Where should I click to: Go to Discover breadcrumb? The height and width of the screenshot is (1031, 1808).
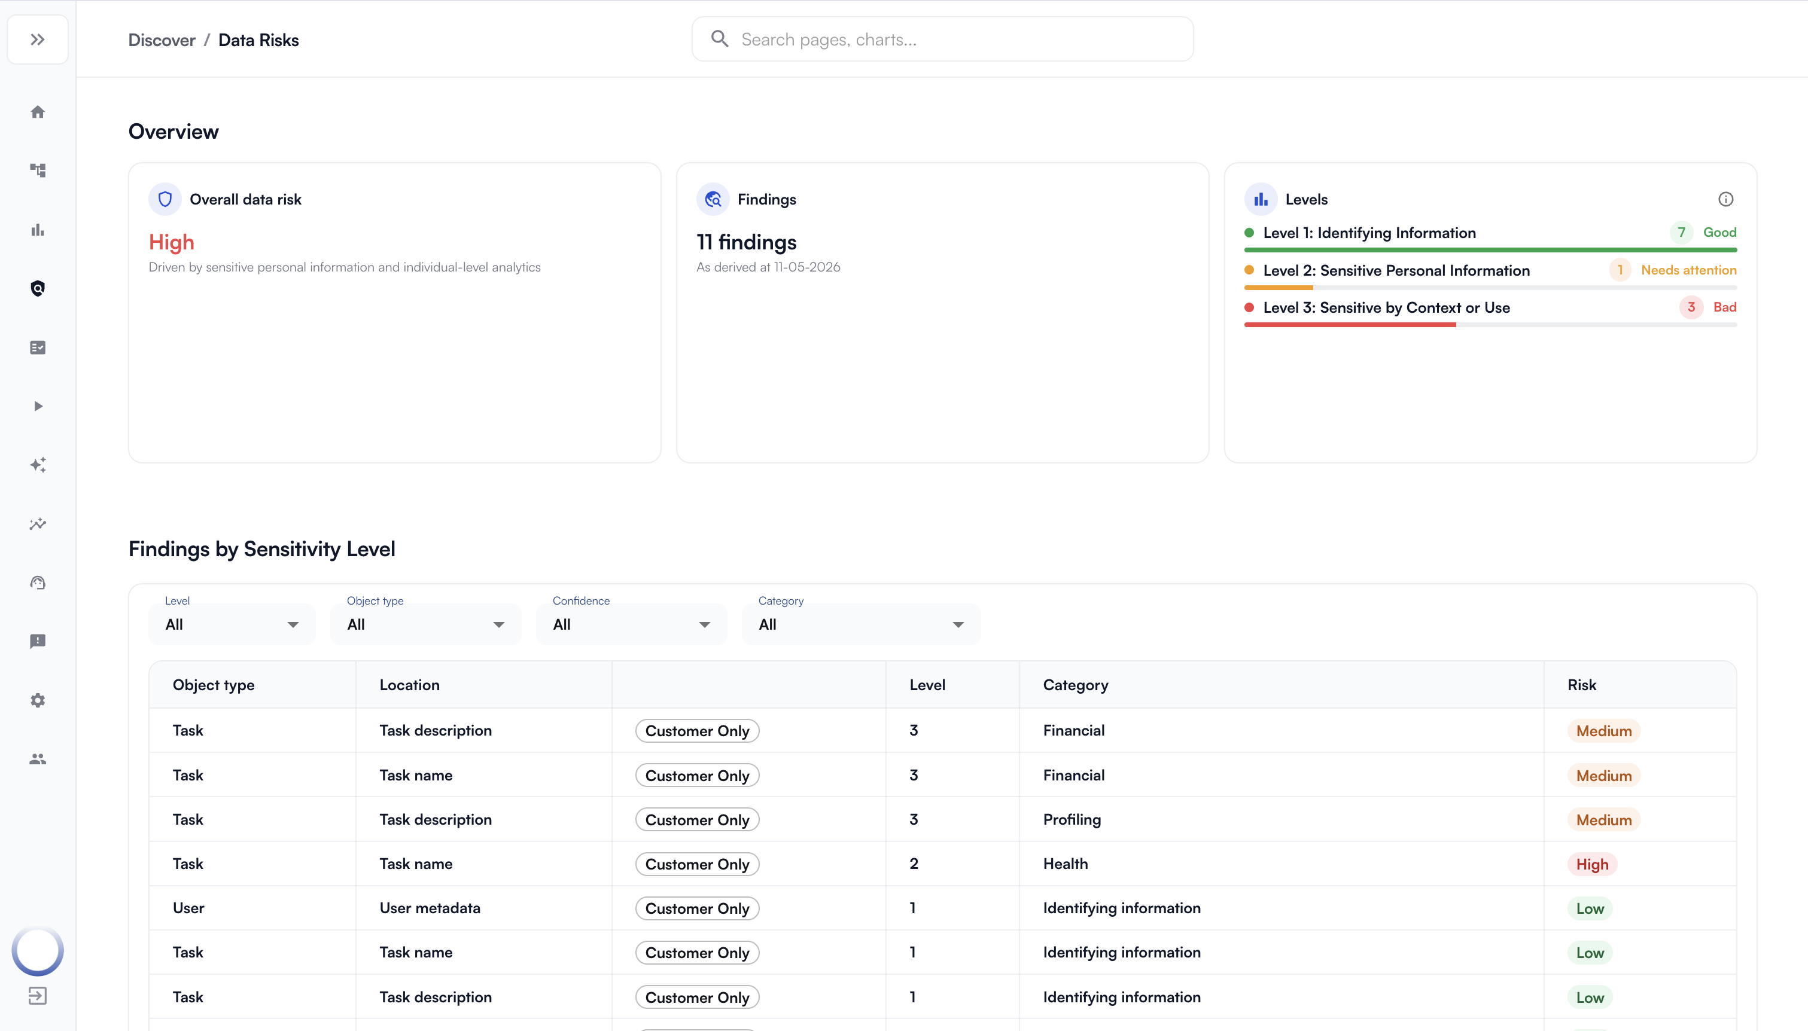[162, 40]
